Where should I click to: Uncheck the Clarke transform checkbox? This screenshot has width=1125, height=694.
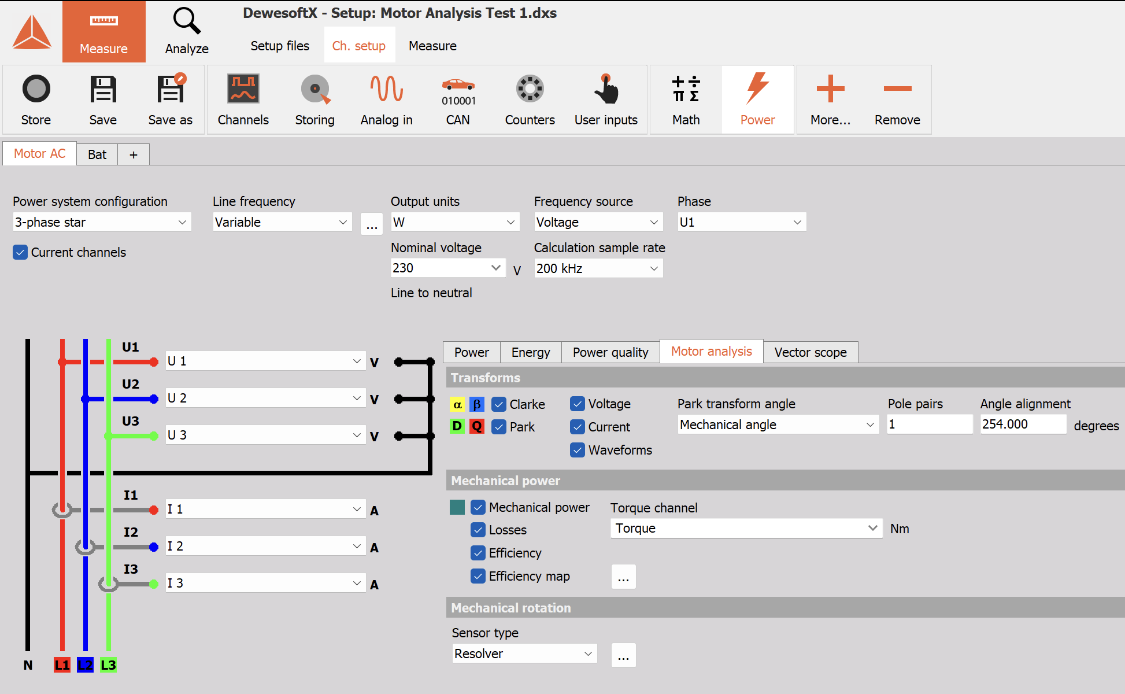tap(499, 404)
